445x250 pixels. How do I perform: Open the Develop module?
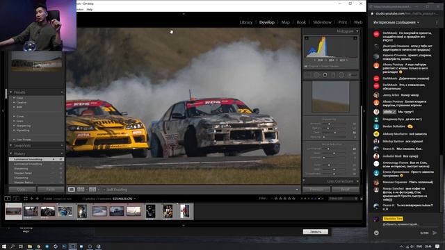click(x=267, y=22)
